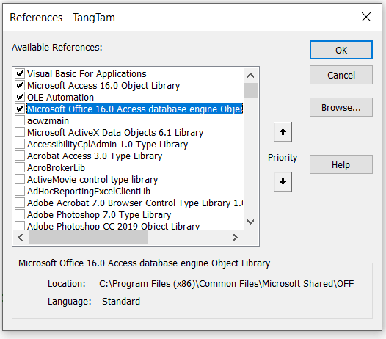Enable the acwzmain reference checkbox
Image resolution: width=386 pixels, height=339 pixels.
click(20, 120)
